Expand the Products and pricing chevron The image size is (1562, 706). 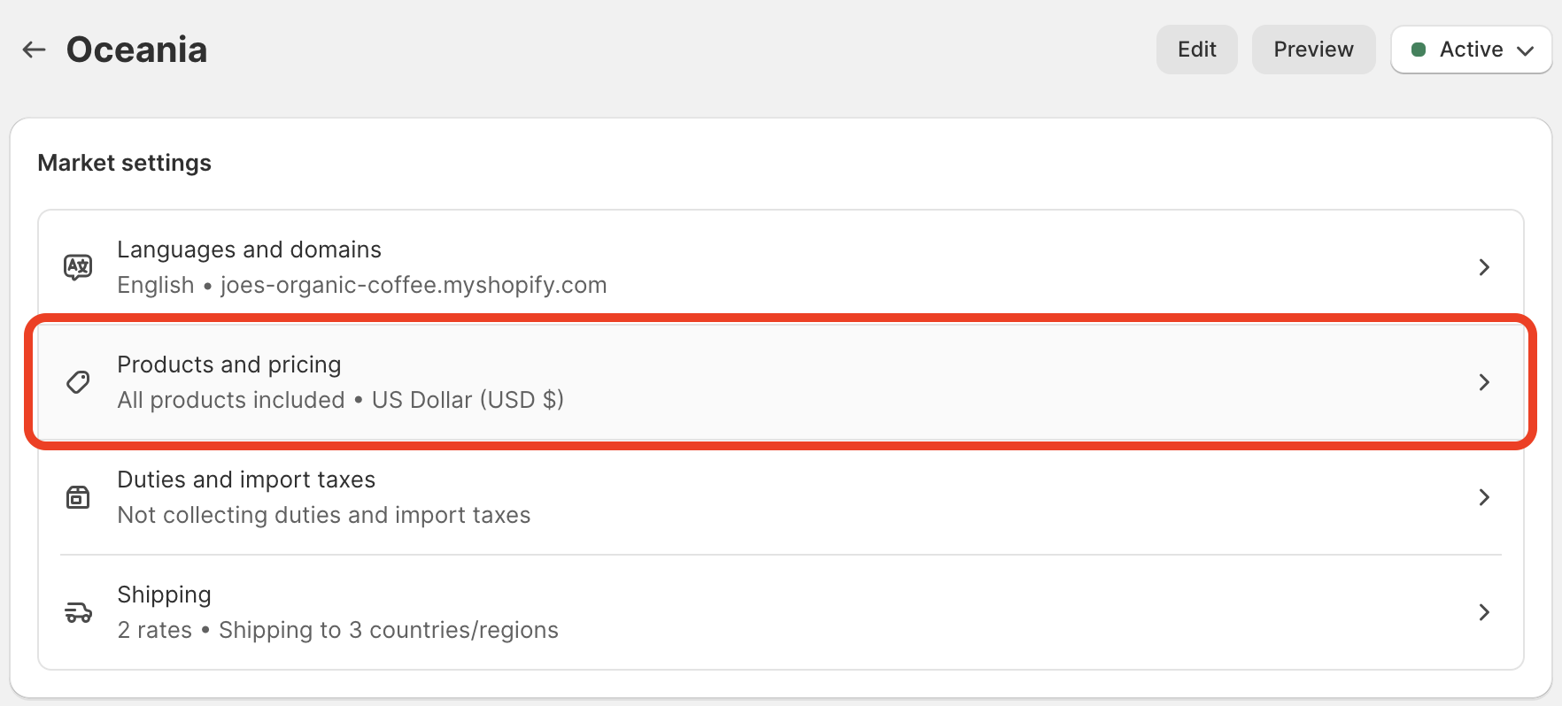pos(1484,382)
